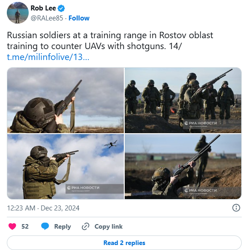Click the Copy link label text
Image resolution: width=249 pixels, height=250 pixels.
(108, 226)
